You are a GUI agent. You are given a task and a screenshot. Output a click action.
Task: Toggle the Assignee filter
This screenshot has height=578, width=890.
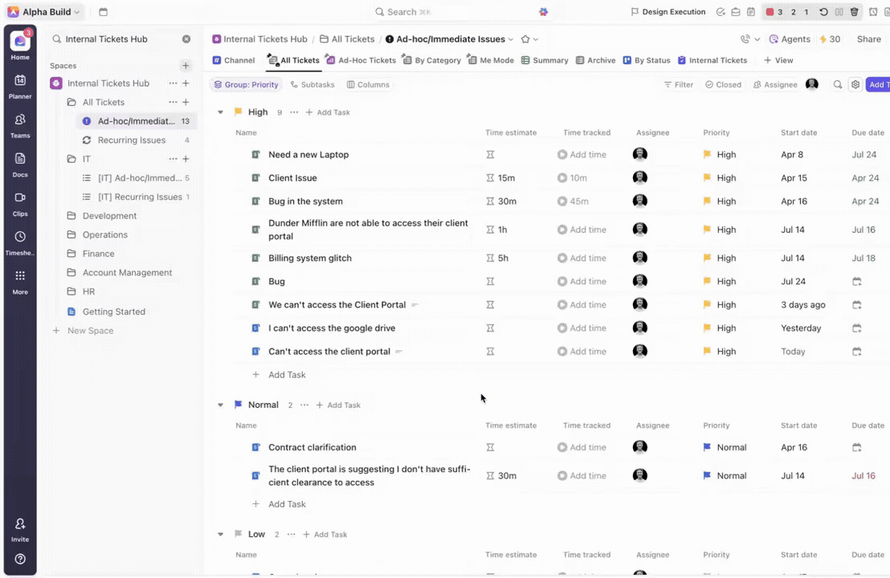point(775,84)
